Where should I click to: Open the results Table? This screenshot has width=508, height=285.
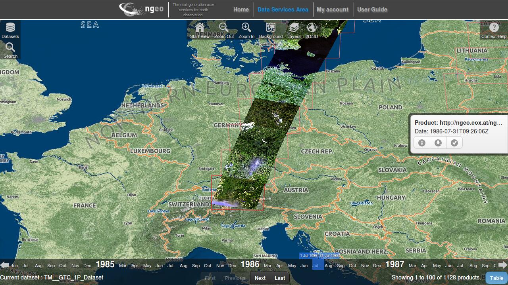pos(496,278)
